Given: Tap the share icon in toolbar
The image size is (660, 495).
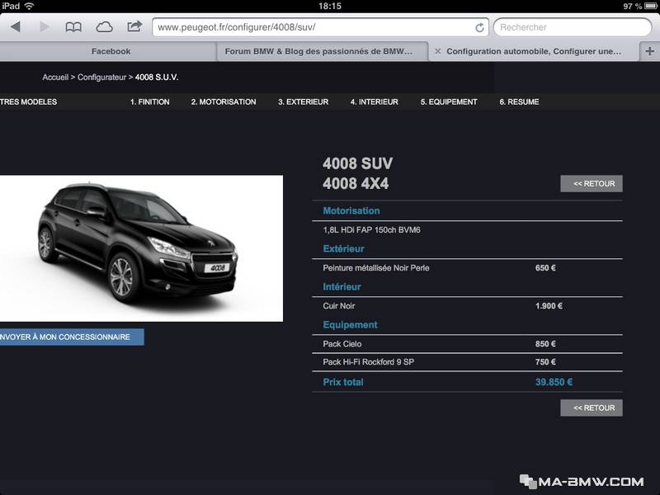Looking at the screenshot, I should pyautogui.click(x=134, y=26).
